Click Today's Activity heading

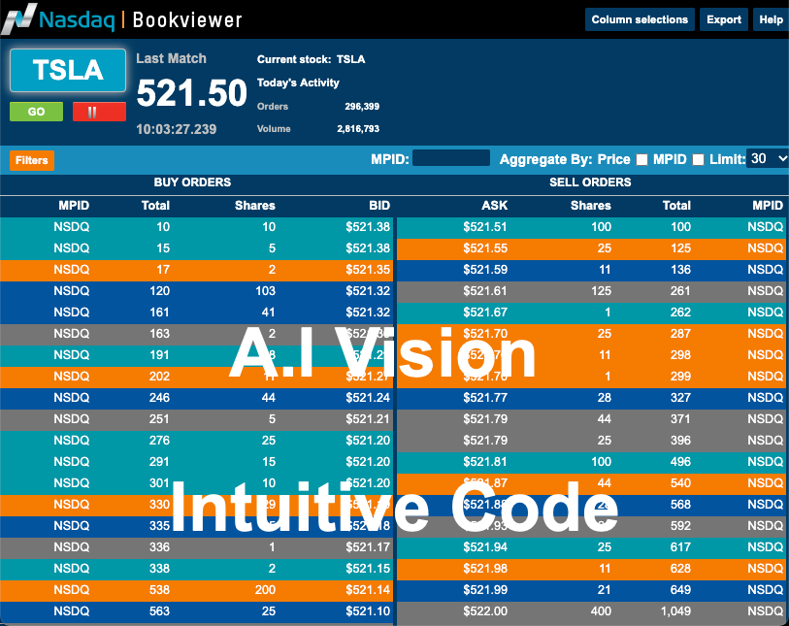tap(298, 82)
